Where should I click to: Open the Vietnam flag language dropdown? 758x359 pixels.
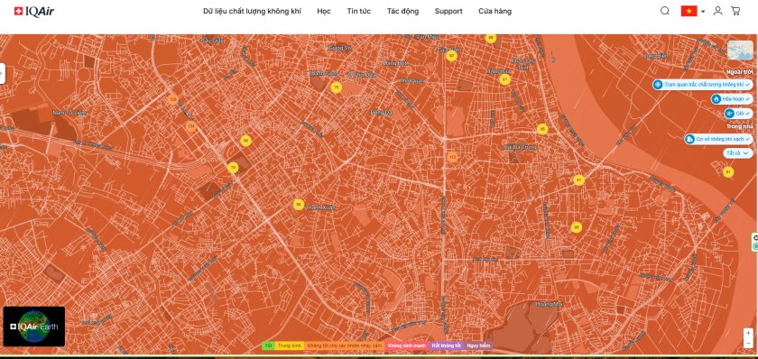pyautogui.click(x=693, y=11)
